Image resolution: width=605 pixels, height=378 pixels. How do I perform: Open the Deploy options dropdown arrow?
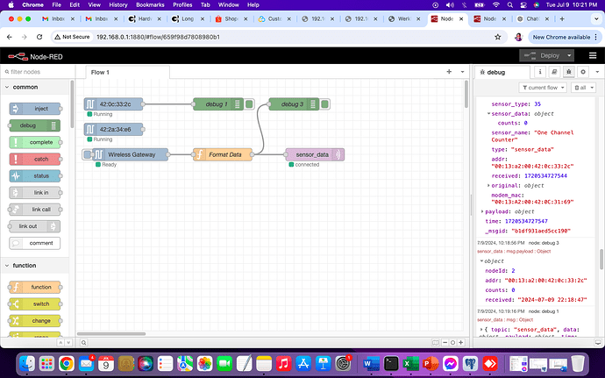coord(571,55)
